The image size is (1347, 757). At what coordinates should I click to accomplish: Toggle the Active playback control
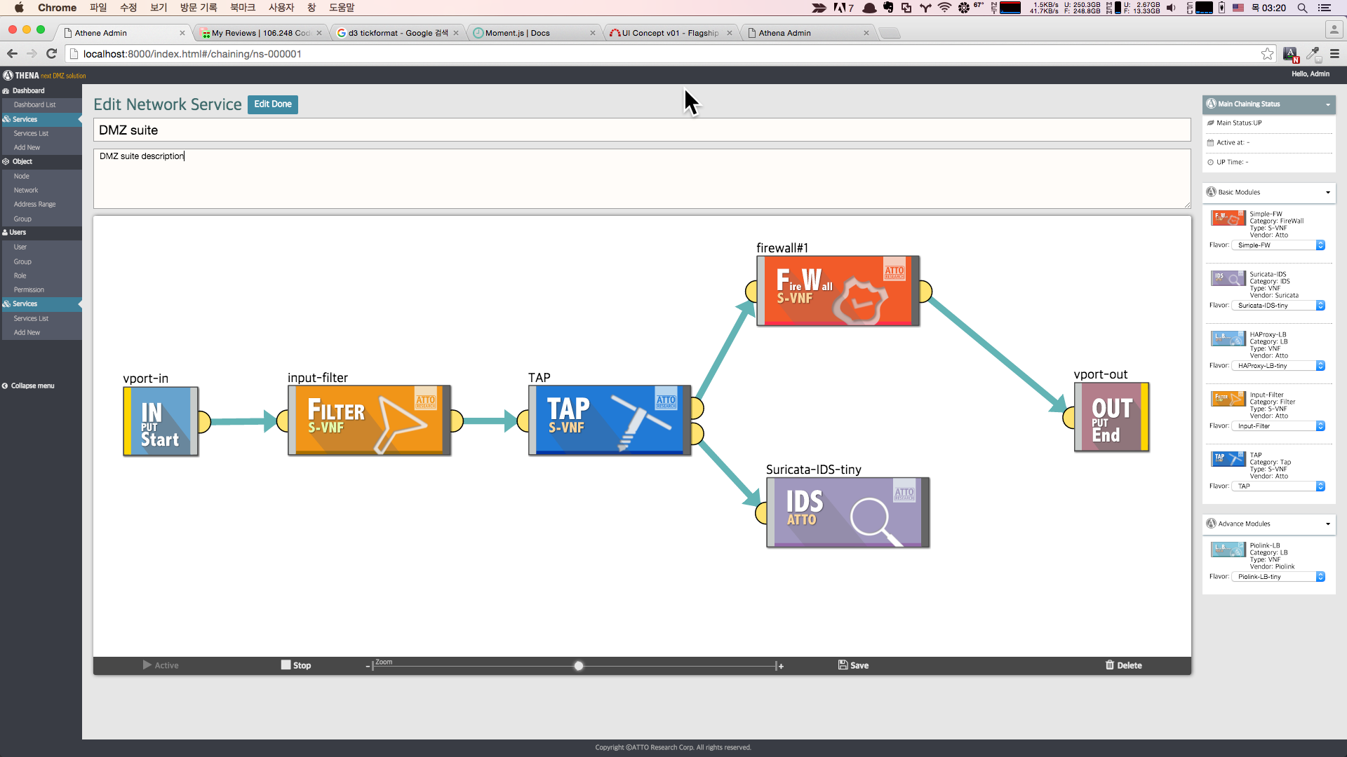pyautogui.click(x=160, y=664)
